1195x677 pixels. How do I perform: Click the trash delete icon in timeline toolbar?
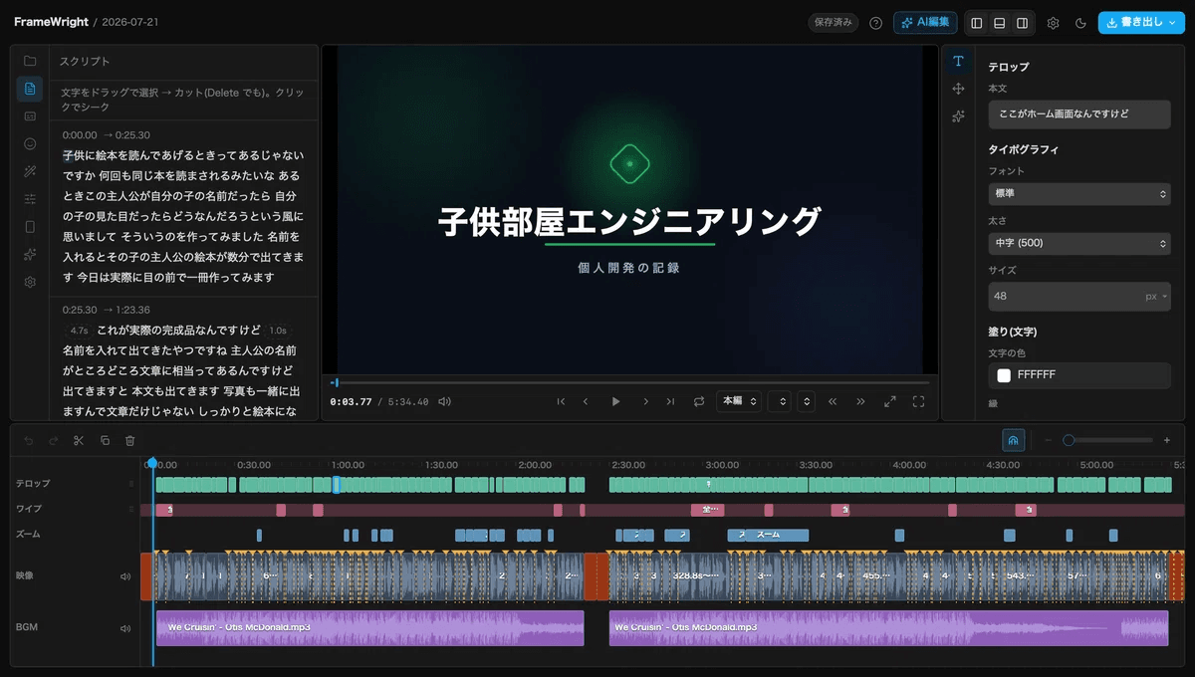[130, 440]
